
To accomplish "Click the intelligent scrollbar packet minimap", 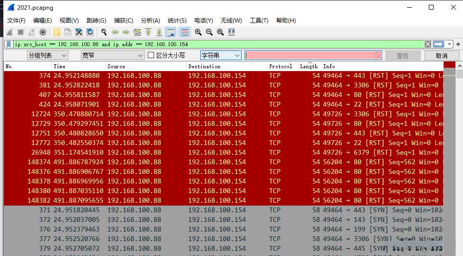I will click(x=450, y=159).
